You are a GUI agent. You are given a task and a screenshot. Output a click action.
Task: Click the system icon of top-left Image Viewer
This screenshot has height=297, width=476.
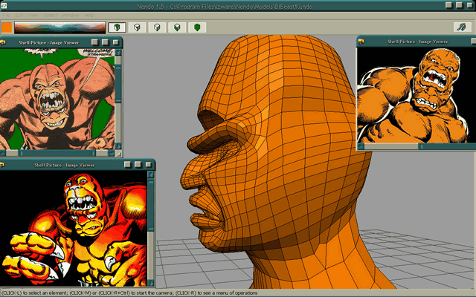(x=3, y=42)
